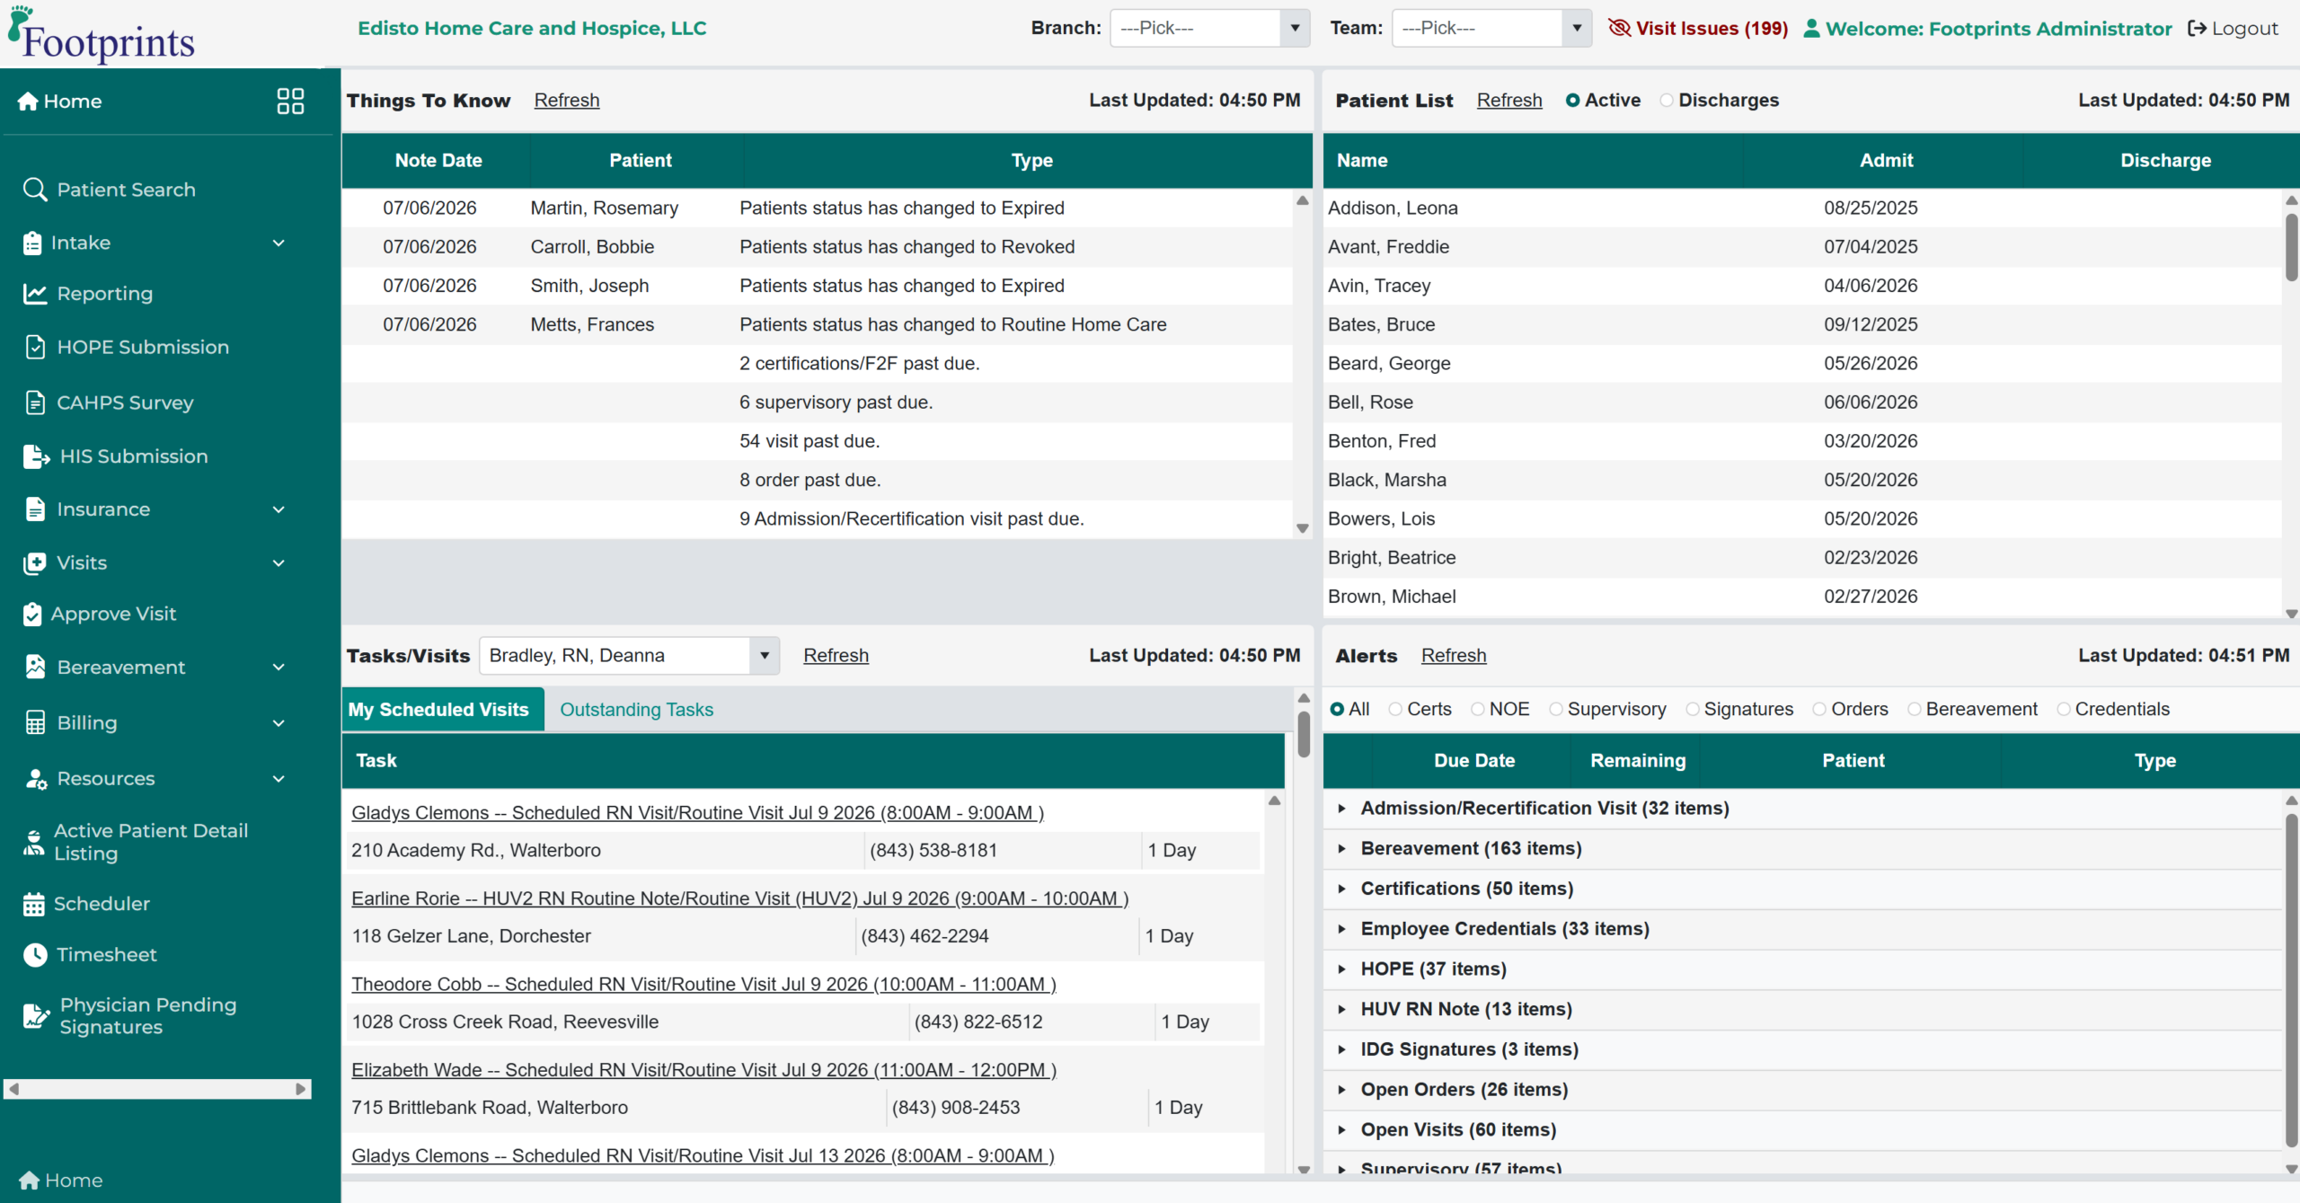Expand Open Orders (26 items) group
Screen dimensions: 2300x1203
1341,1089
